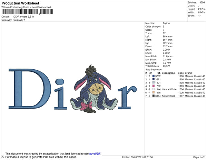Select the light blue 1591 thread swatch
The width and height of the screenshot is (207, 160).
coord(154,82)
